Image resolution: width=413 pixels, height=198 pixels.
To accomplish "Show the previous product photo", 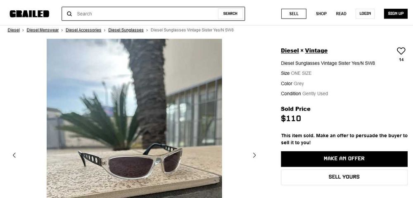I will pyautogui.click(x=14, y=155).
